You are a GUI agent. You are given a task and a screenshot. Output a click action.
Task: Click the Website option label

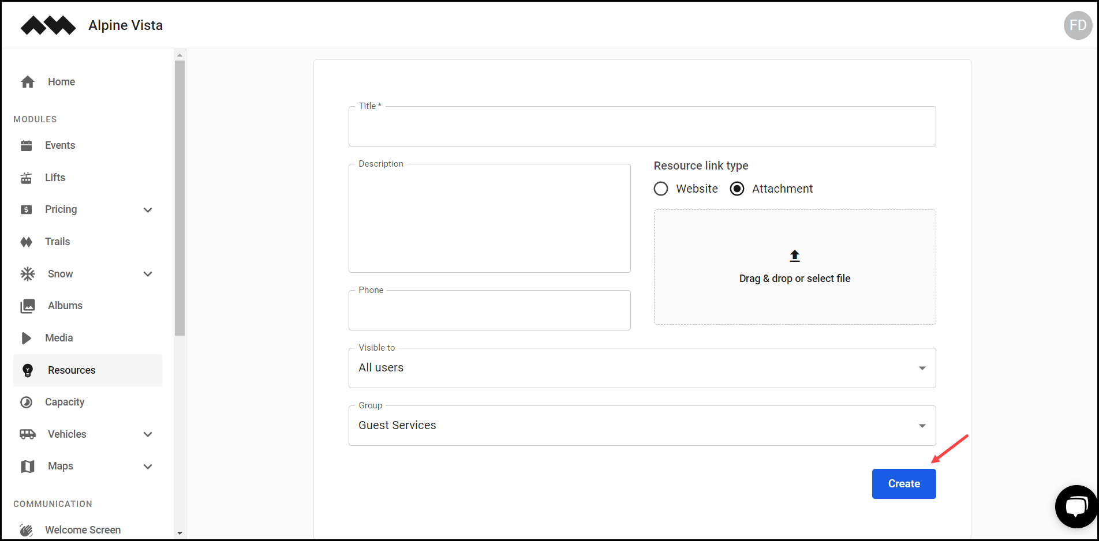click(697, 189)
